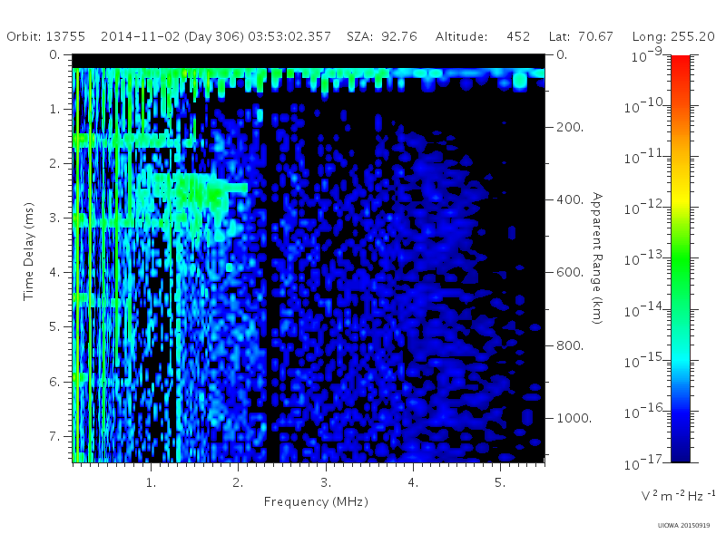This screenshot has height=544, width=726.
Task: Click the yellow band of the colorbar
Action: pyautogui.click(x=681, y=197)
